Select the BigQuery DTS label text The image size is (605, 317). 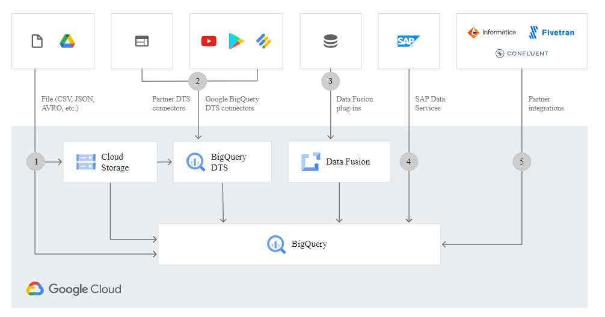(x=229, y=162)
